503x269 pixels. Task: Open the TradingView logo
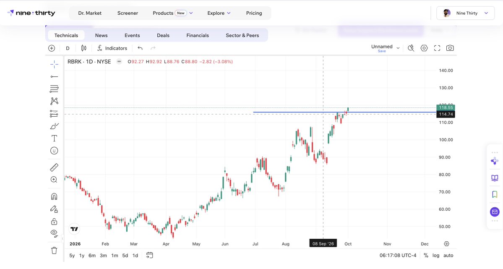tap(74, 229)
